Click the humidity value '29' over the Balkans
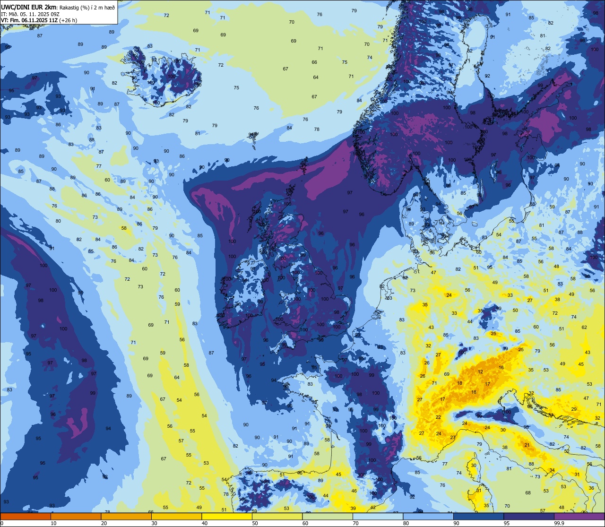This screenshot has width=605, height=527. tap(574, 409)
